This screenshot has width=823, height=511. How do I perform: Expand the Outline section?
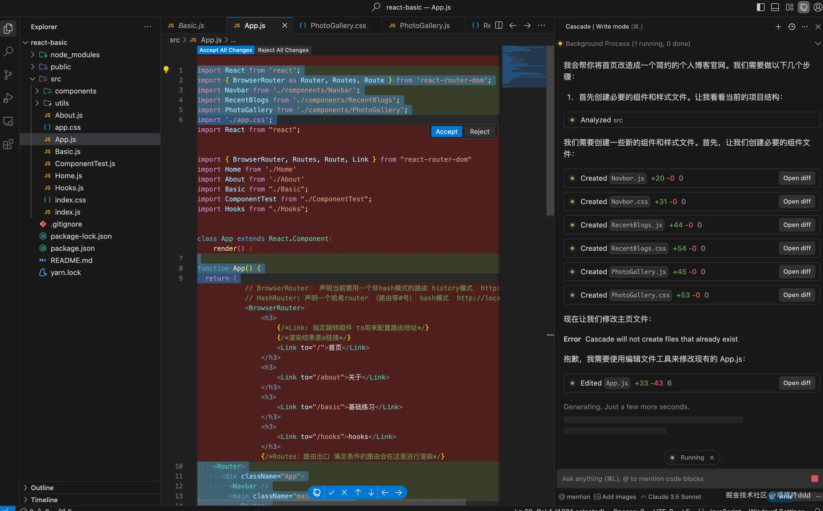(x=42, y=488)
